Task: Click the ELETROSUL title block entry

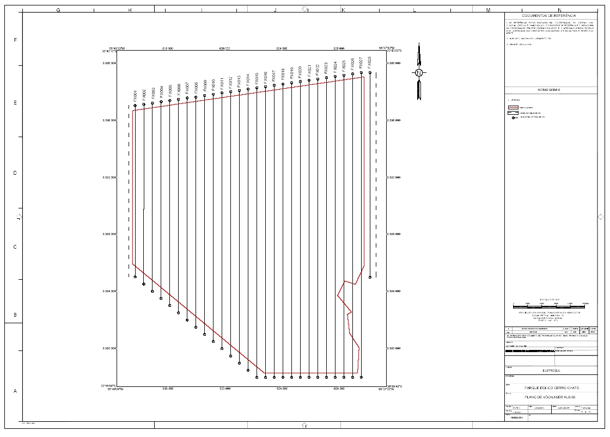Action: click(x=552, y=371)
